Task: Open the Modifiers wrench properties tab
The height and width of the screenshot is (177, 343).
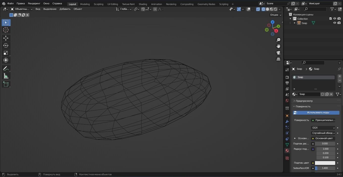Action: click(287, 121)
